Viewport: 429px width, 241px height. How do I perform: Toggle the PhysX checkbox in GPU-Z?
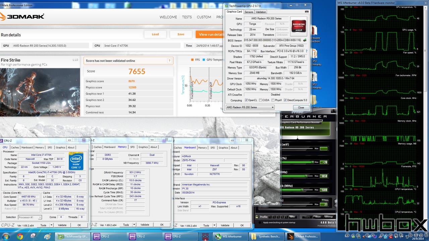click(x=273, y=100)
